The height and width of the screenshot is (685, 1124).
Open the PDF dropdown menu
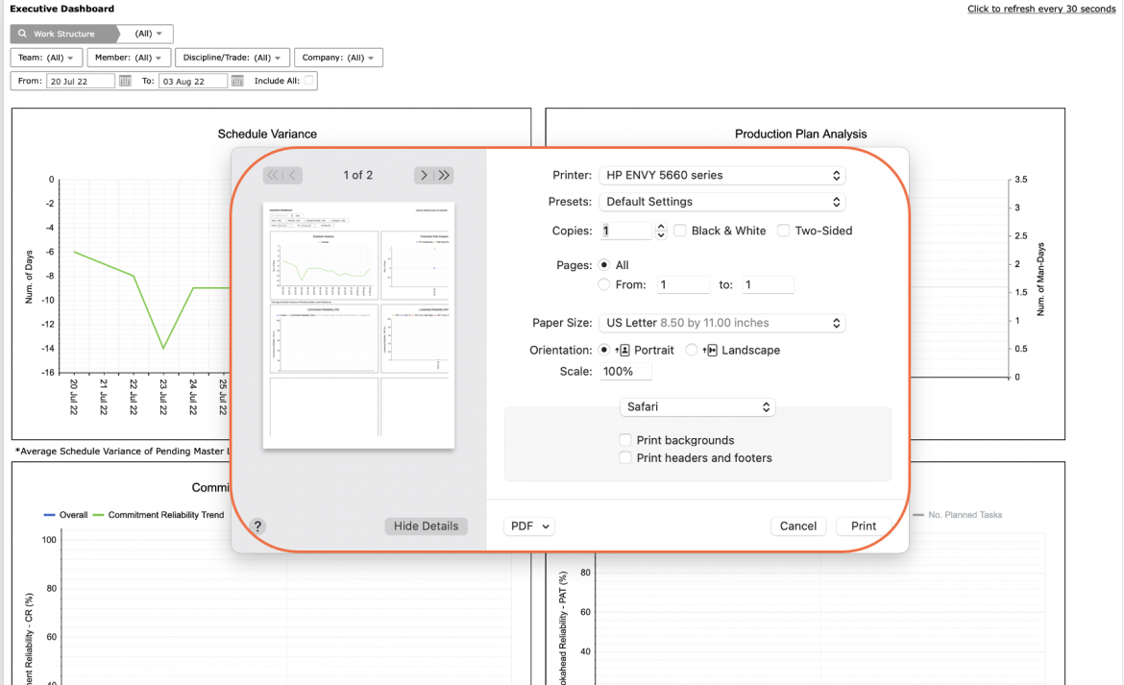529,526
